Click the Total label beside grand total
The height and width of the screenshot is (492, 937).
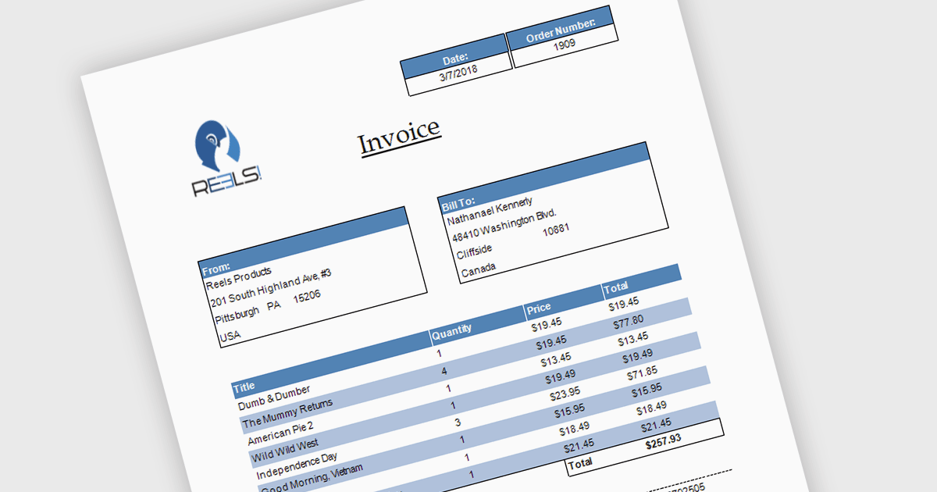coord(581,465)
